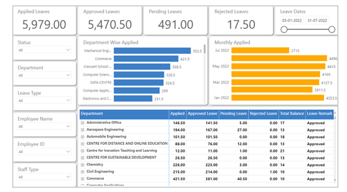Open the Leave Type filter dropdown

[44, 100]
